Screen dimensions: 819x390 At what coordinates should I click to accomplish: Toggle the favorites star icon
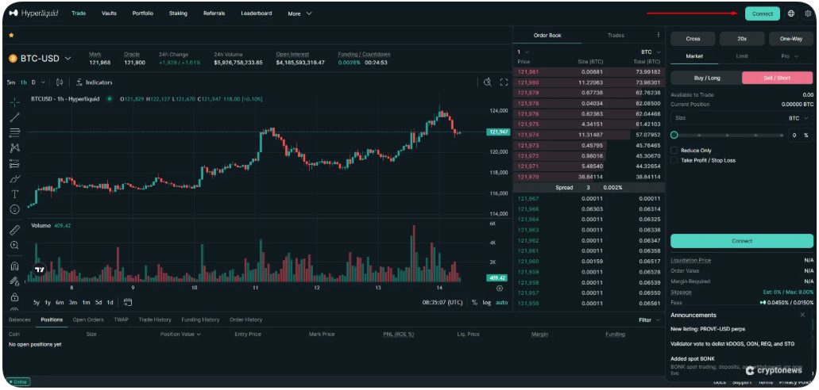coord(11,36)
